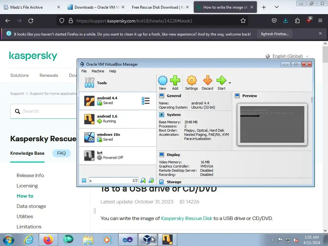Click the Kaspersky logo

tap(33, 56)
